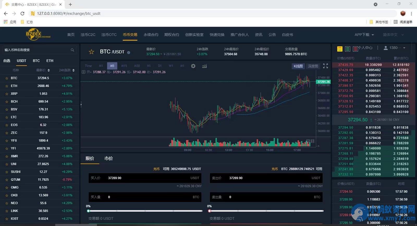This screenshot has height=226, width=417.
Task: Open user account 1380 dropdown
Action: click(395, 48)
